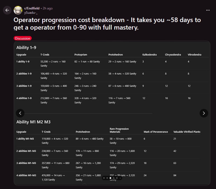Click the '3 abilities 1–9' row label
This screenshot has height=189, width=216.
pos(24,86)
